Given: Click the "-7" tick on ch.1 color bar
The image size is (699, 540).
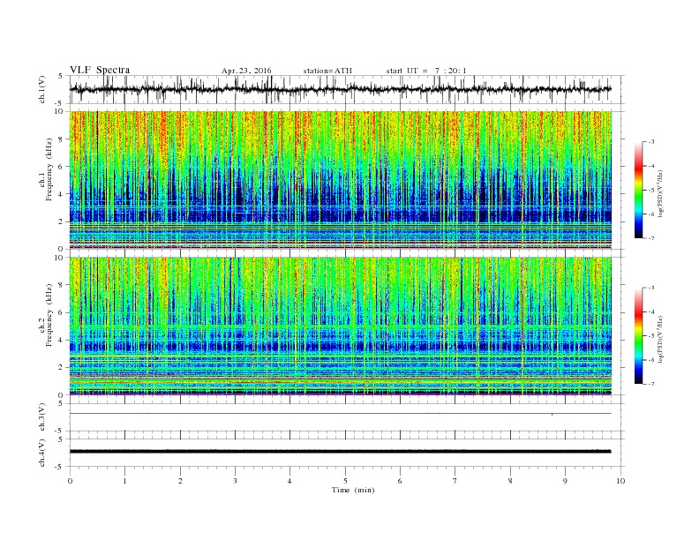Looking at the screenshot, I should tap(650, 238).
